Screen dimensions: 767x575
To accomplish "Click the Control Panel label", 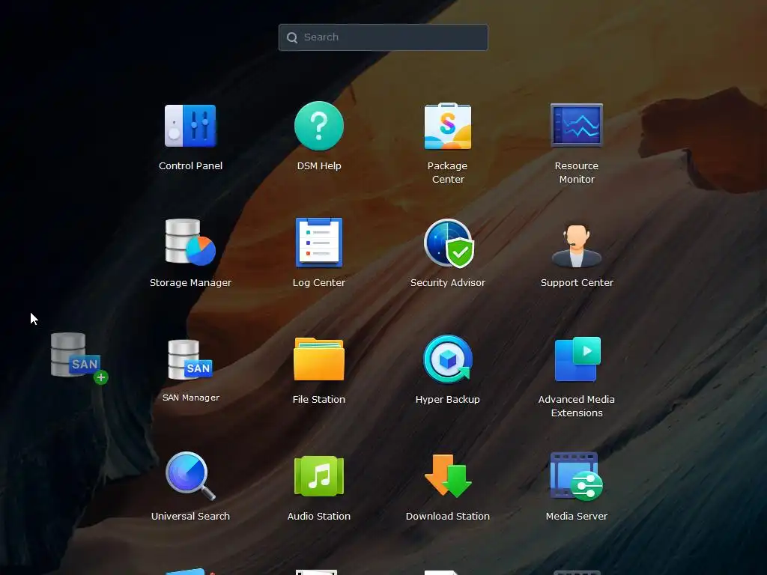I will click(x=190, y=165).
